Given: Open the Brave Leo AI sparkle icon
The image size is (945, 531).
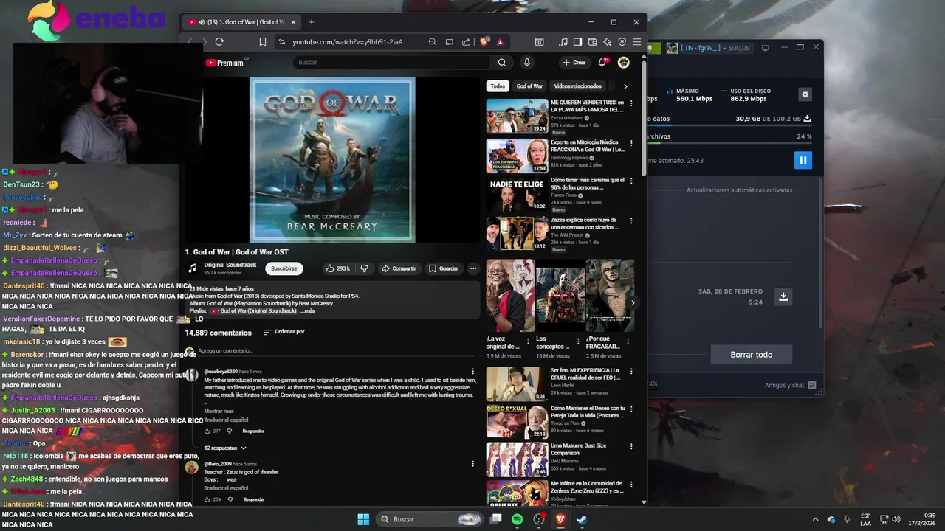Looking at the screenshot, I should 607,42.
